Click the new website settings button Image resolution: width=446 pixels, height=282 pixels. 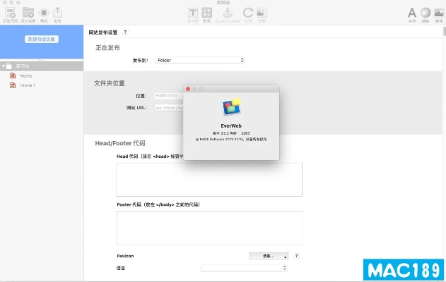click(42, 39)
